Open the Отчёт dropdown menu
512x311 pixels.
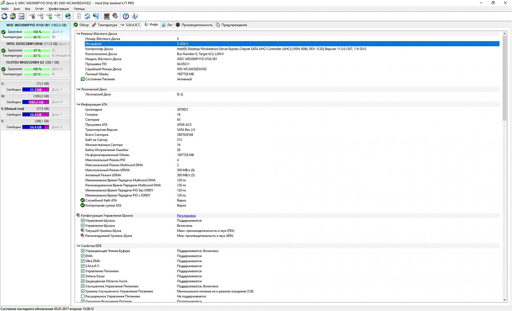pos(39,9)
